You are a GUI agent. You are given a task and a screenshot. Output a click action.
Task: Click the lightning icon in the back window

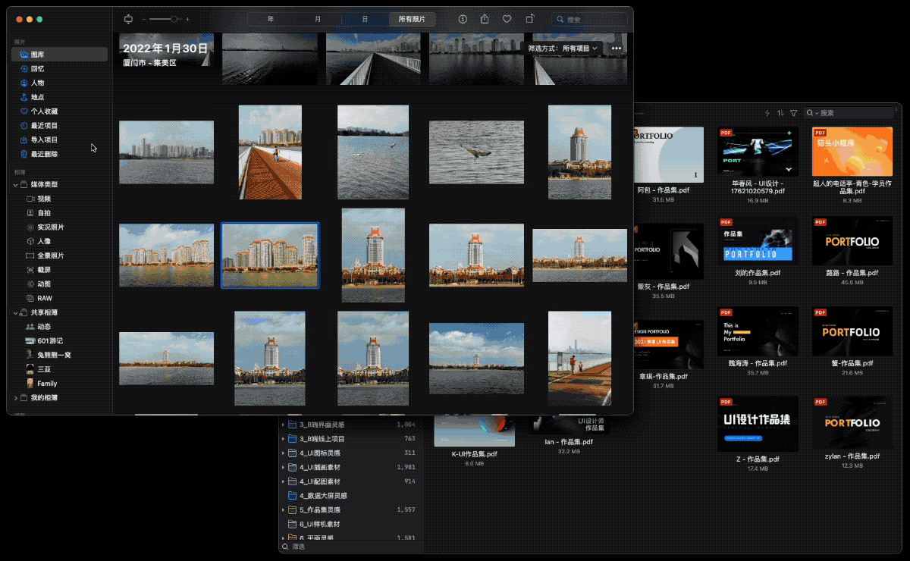click(x=767, y=113)
